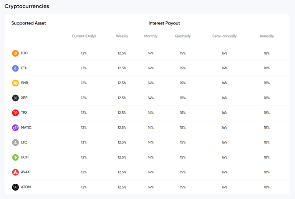Screen dimensions: 295x199
Task: Click the black ATOM coin icon
Action: point(15,187)
